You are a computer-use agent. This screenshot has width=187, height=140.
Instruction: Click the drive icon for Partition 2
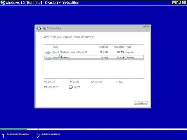pyautogui.click(x=48, y=58)
